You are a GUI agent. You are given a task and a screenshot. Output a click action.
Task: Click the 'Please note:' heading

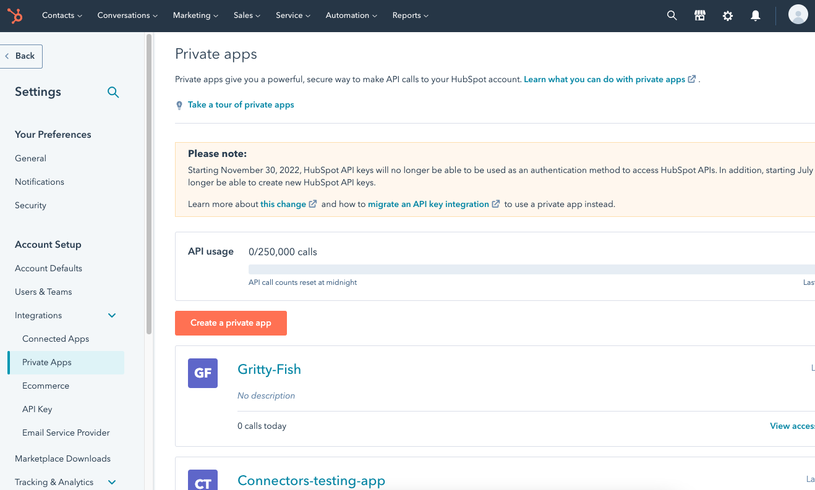(x=217, y=154)
